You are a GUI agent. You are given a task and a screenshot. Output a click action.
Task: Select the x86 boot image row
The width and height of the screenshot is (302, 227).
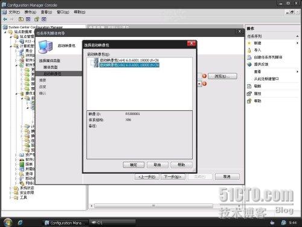129,65
